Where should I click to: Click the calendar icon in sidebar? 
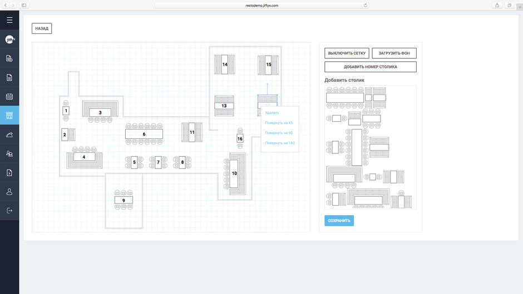coord(9,97)
